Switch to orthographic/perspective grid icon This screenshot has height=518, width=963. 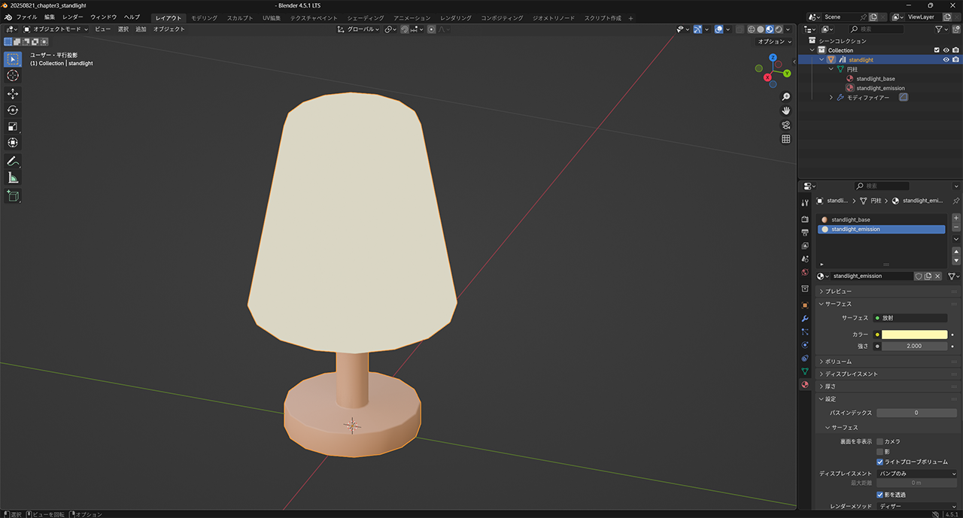point(786,139)
